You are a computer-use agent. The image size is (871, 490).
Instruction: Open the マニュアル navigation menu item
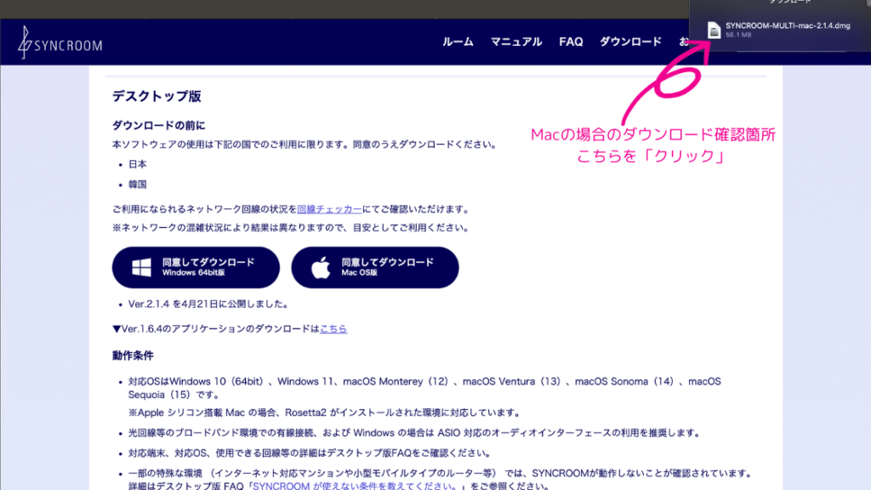(x=516, y=43)
